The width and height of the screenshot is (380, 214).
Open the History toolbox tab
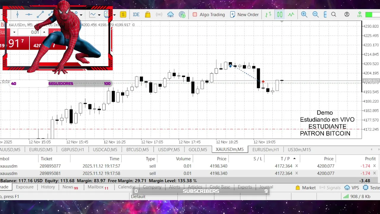pyautogui.click(x=48, y=187)
